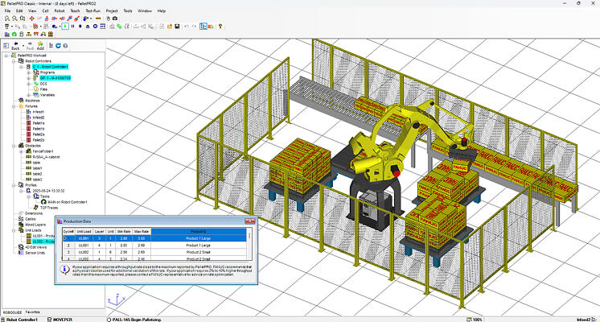Click the green circular cycle icon
The height and width of the screenshot is (322, 600).
coord(14,34)
